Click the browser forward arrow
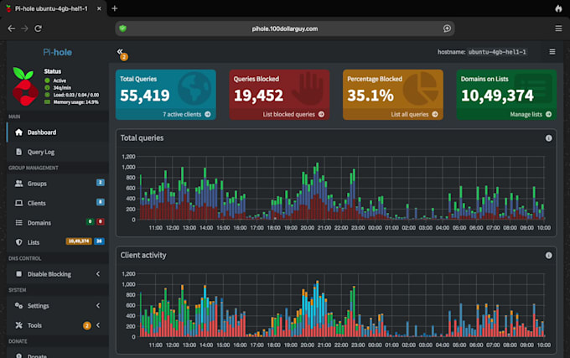Screen dimensions: 570x358 coord(24,29)
